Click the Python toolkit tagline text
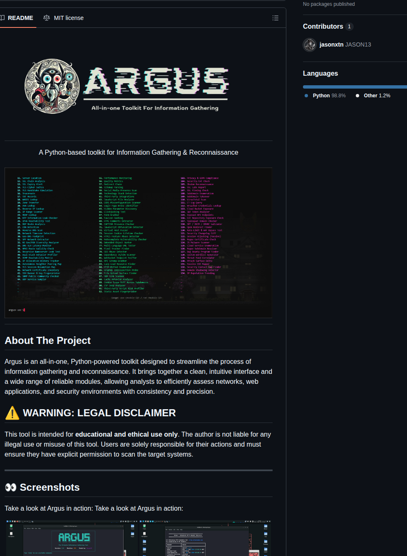The height and width of the screenshot is (556, 407). point(139,153)
